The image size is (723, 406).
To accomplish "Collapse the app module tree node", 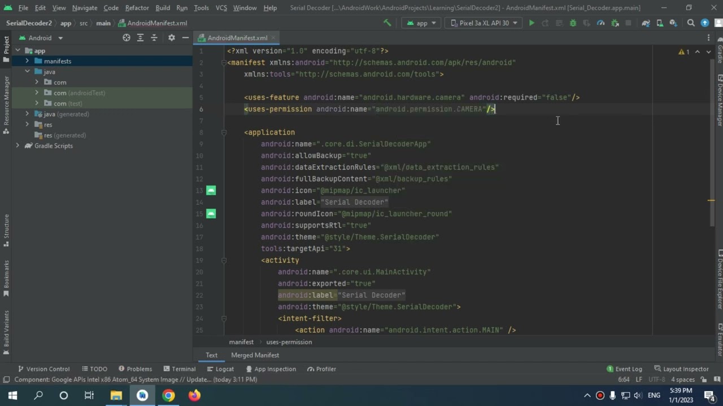I will tap(18, 51).
